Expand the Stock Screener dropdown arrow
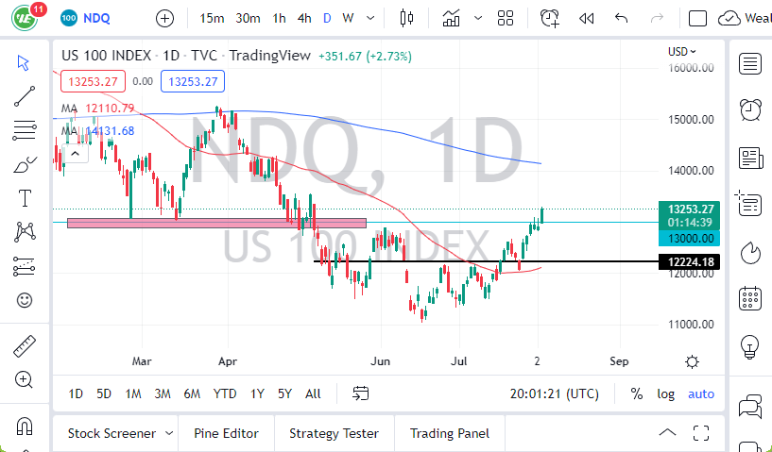The width and height of the screenshot is (772, 452). click(169, 433)
